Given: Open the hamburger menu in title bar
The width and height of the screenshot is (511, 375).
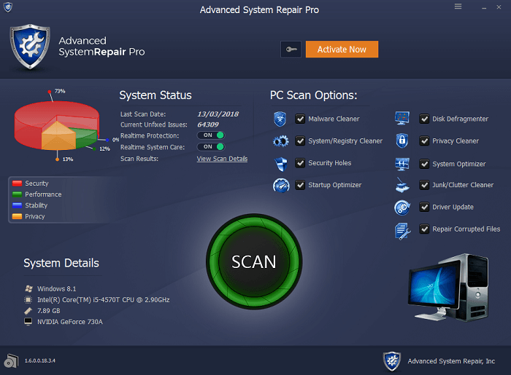Looking at the screenshot, I should pyautogui.click(x=458, y=7).
